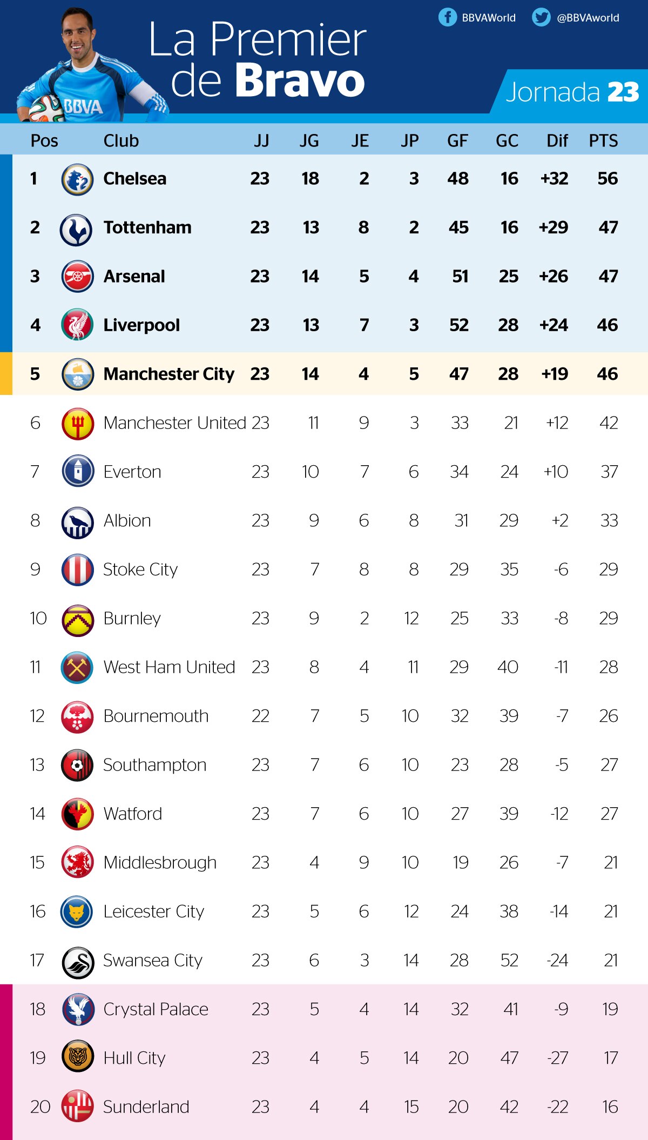Click the Dif column header

point(557,141)
